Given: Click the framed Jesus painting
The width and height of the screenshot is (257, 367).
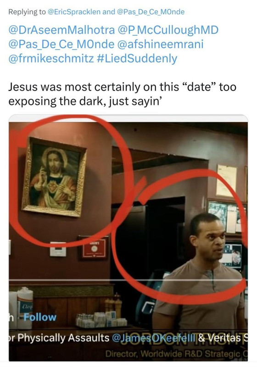Looking at the screenshot, I should point(54,177).
